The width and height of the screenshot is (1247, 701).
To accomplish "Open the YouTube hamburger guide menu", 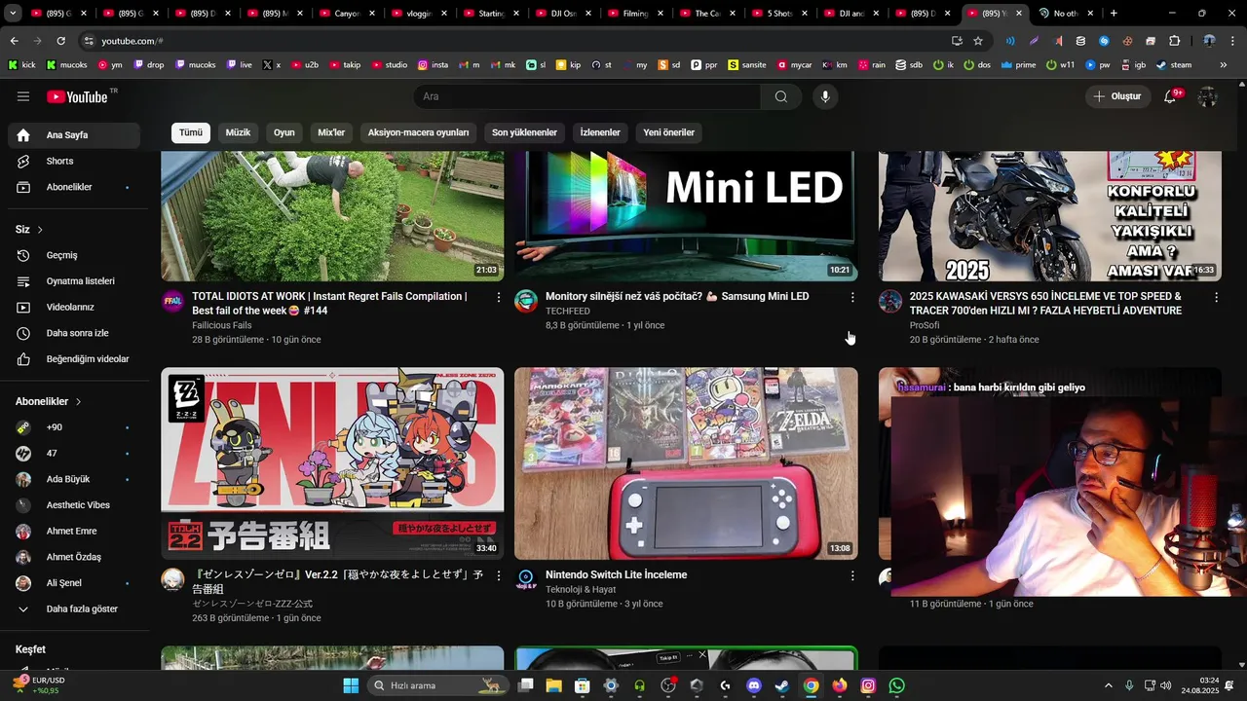I will pyautogui.click(x=23, y=96).
